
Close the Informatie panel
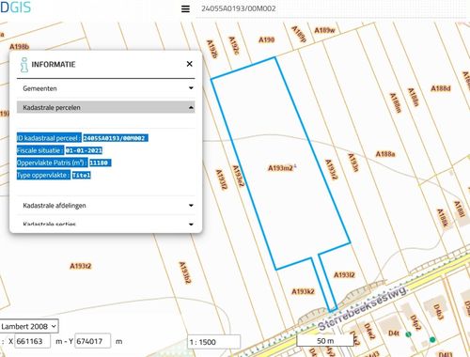(x=189, y=64)
